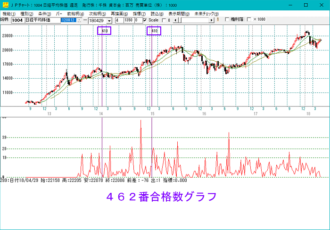Image resolution: width=330 pixels, height=230 pixels.
Task: Click the JP Chart app icon in title bar
Action: 5,4
